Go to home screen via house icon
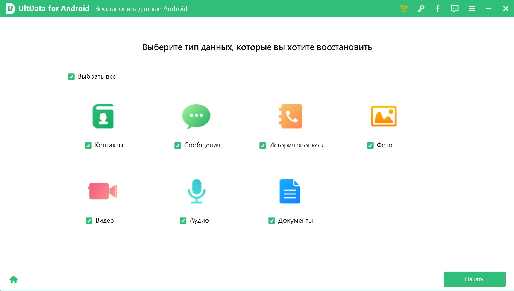Viewport: 514px width, 291px height. 14,279
